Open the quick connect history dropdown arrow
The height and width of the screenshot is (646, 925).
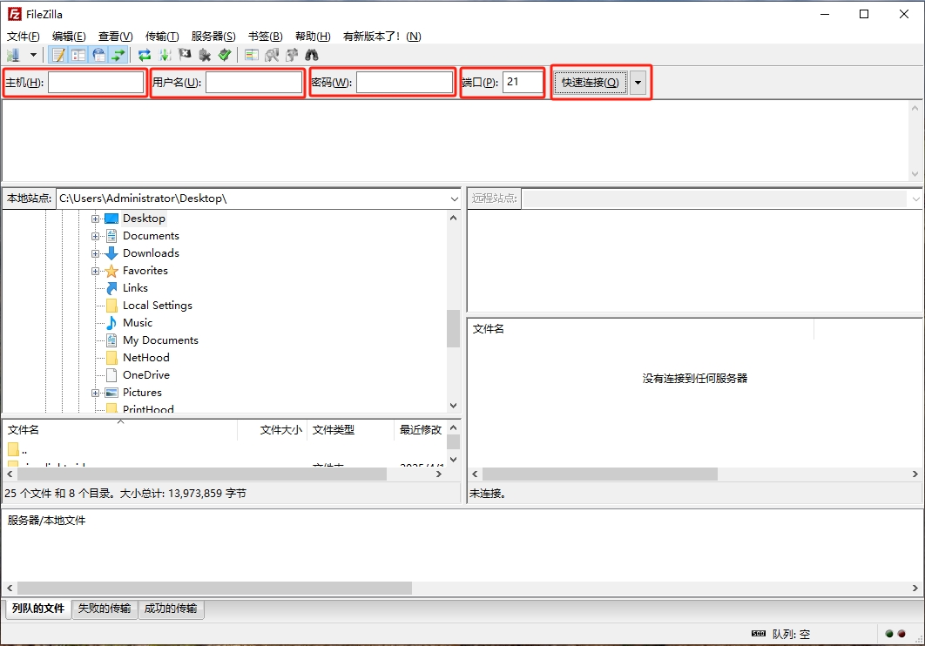coord(638,83)
